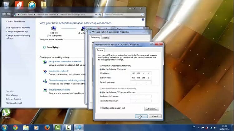
Task: Show hidden tray icons arrow
Action: point(198,128)
